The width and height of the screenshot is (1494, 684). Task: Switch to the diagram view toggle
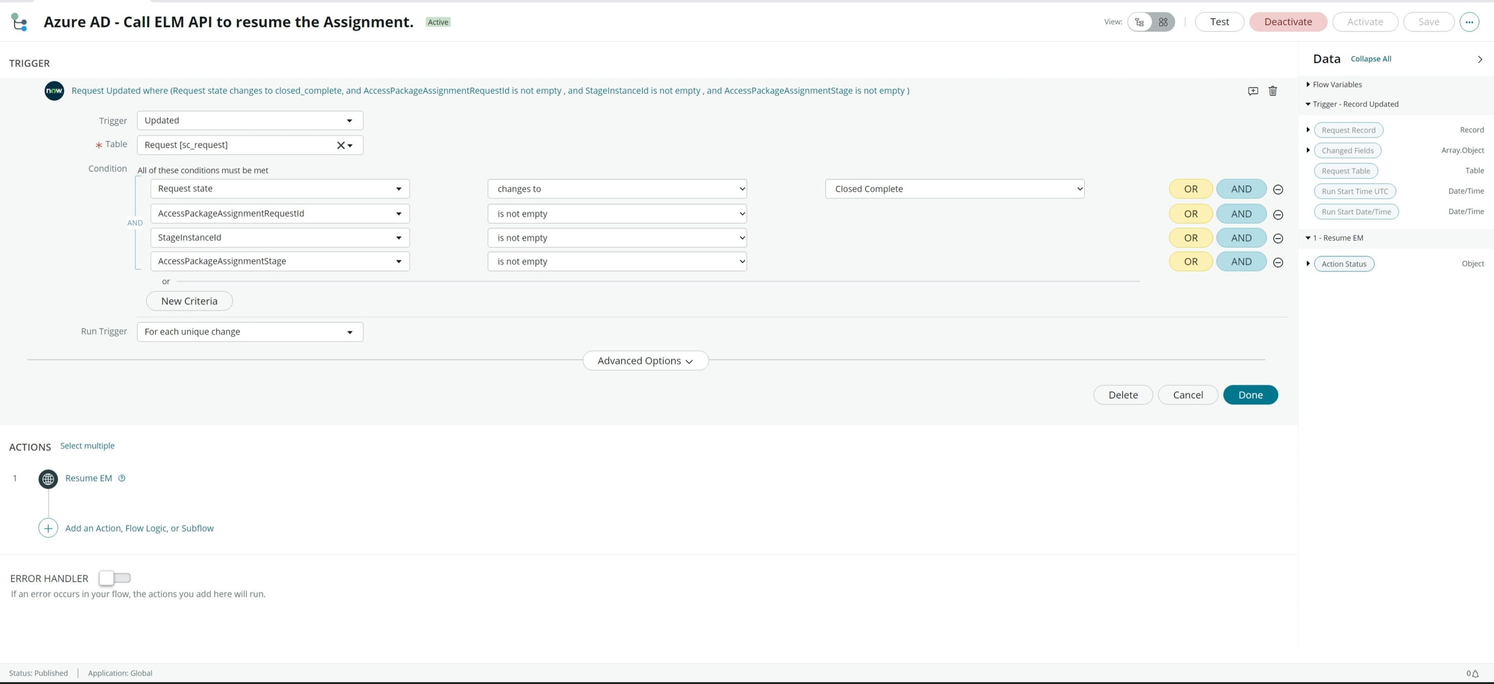tap(1163, 22)
